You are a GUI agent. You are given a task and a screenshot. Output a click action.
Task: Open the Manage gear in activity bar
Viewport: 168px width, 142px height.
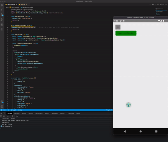click(2, 106)
